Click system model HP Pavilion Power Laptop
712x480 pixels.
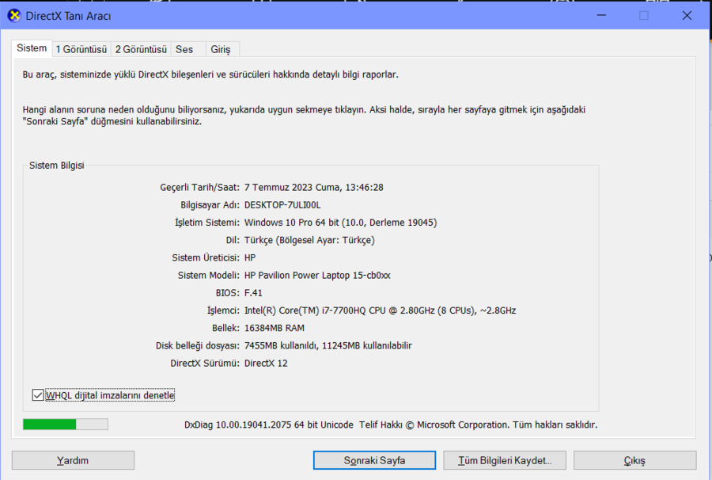pos(317,276)
